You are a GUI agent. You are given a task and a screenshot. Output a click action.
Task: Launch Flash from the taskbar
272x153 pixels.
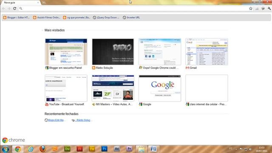[79, 149]
